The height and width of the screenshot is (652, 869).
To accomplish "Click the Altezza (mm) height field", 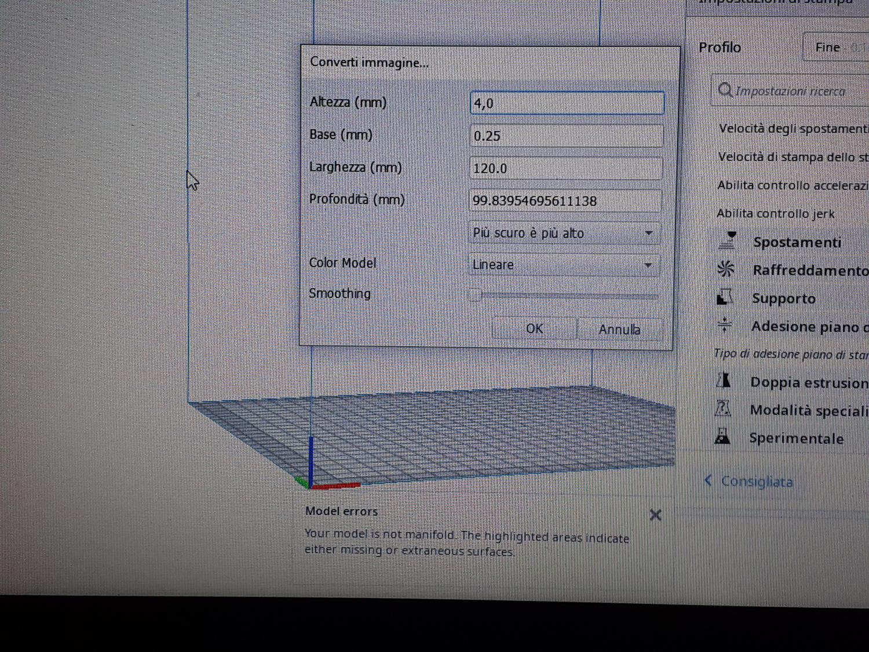I will pos(567,103).
